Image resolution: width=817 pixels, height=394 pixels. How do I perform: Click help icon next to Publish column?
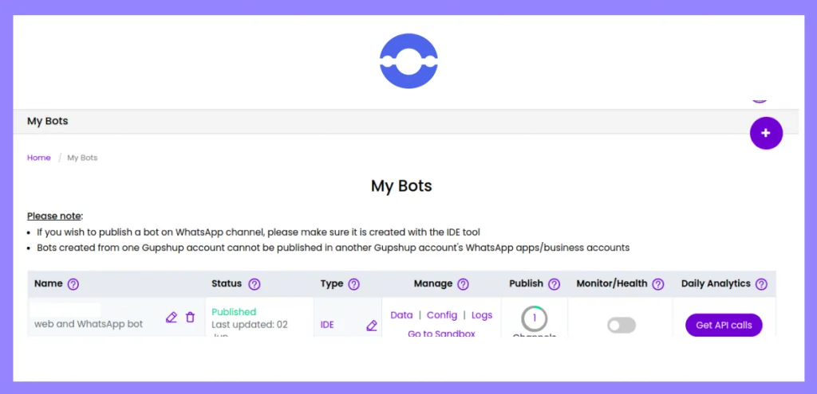[x=555, y=284]
